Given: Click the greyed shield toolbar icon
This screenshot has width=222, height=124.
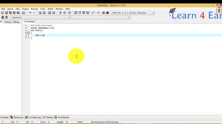Looking at the screenshot, I should pos(69,13).
